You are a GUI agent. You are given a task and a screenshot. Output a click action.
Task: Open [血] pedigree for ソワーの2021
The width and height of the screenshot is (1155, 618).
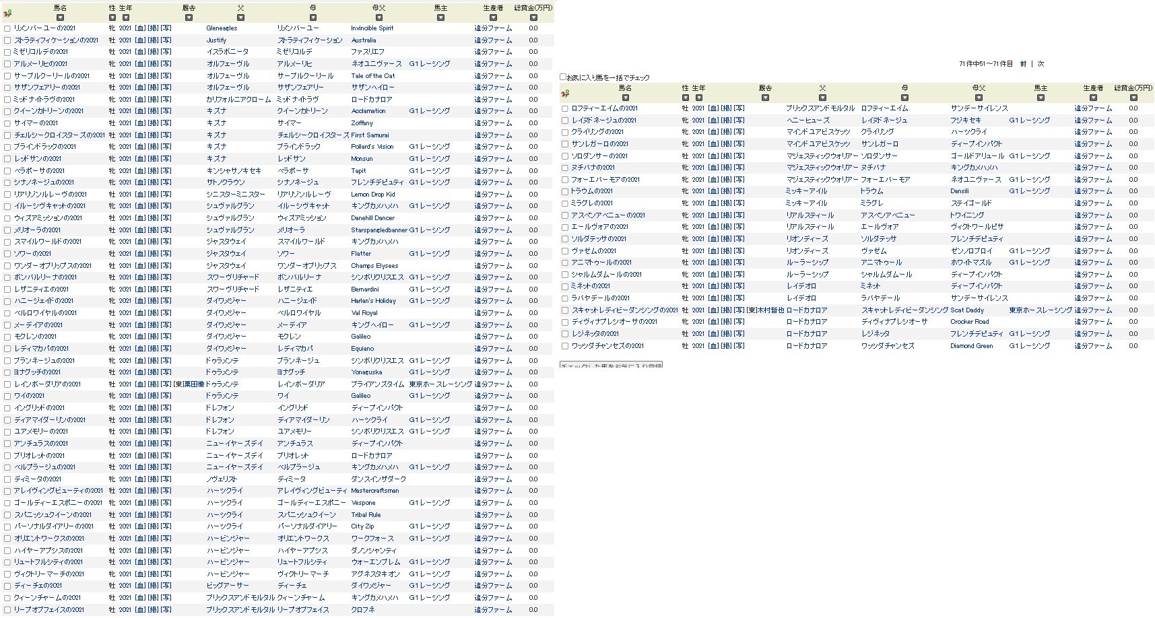140,254
